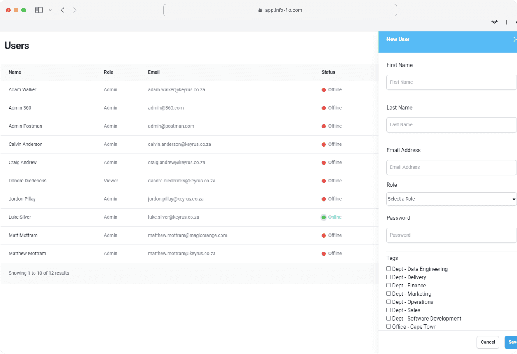517x354 pixels.
Task: Click the browser back navigation arrow
Action: coord(63,10)
